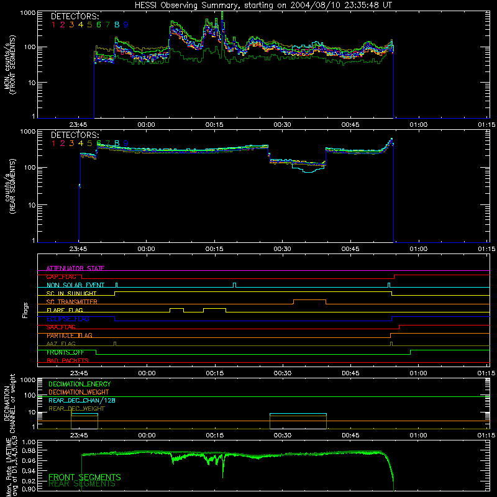This screenshot has width=497, height=497.
Task: Click the BAD_PACKETS flag label
Action: point(68,361)
